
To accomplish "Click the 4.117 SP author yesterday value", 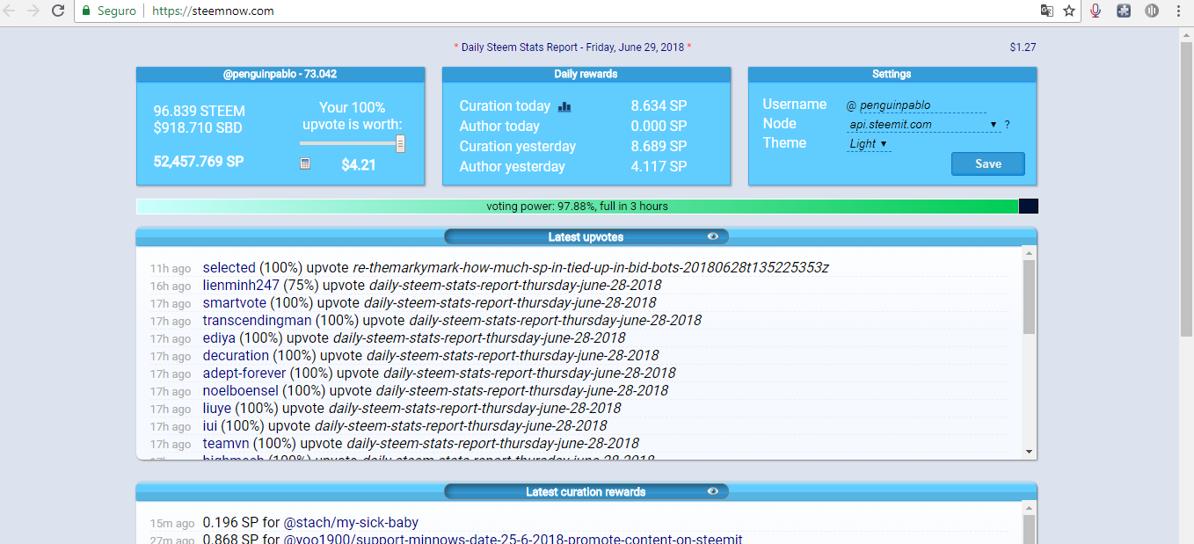I will 659,167.
